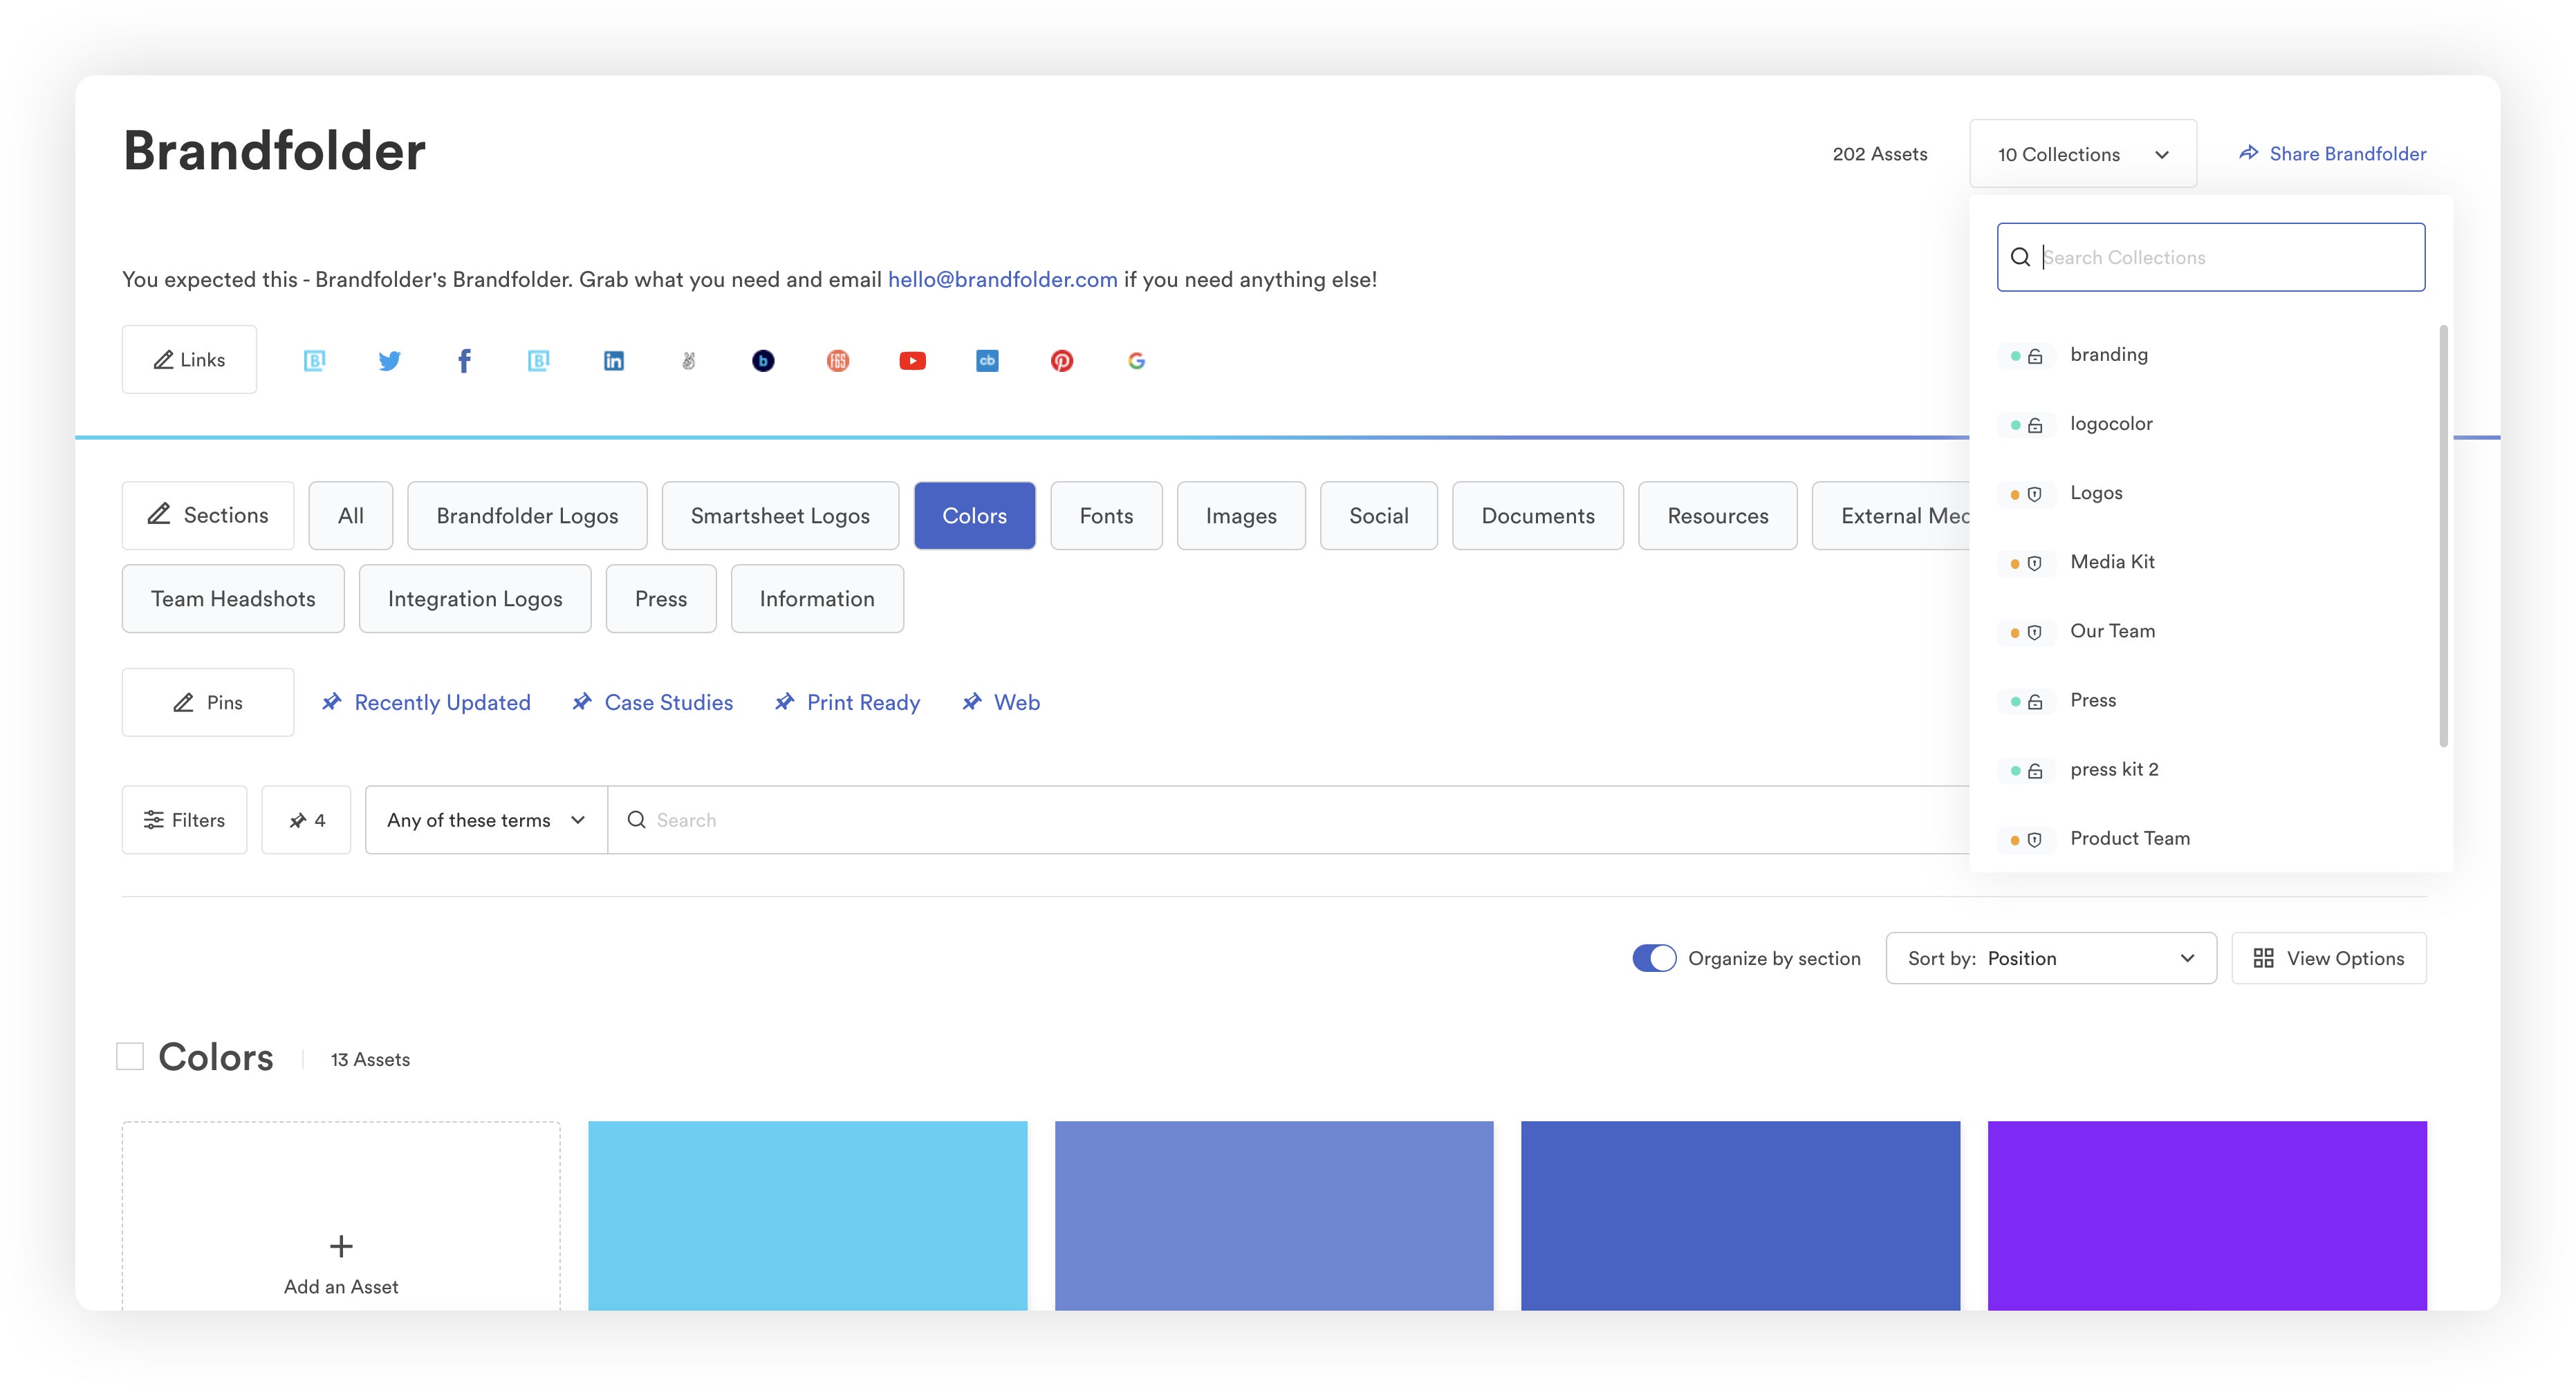2576x1386 pixels.
Task: Edit the Links list
Action: pyautogui.click(x=189, y=359)
